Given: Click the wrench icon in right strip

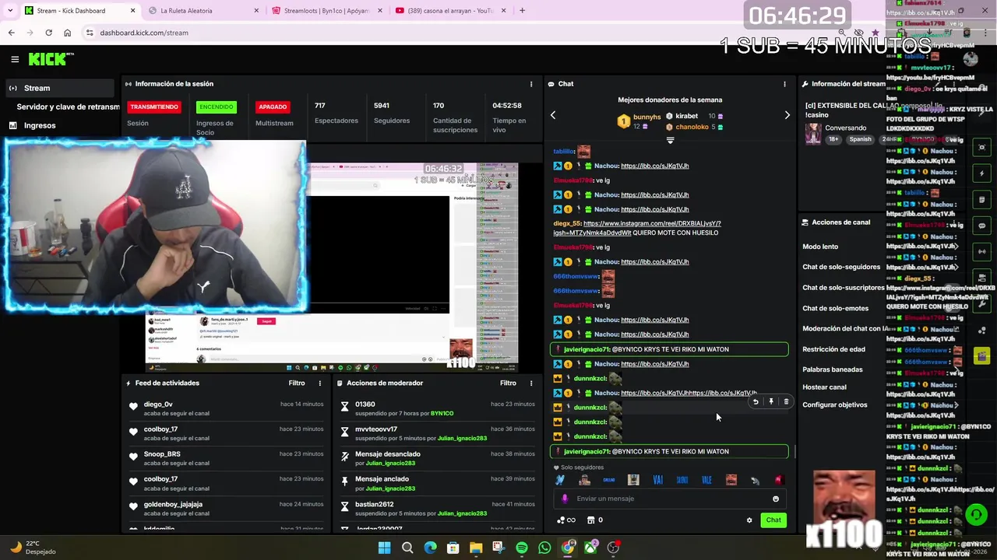Looking at the screenshot, I should click(982, 304).
